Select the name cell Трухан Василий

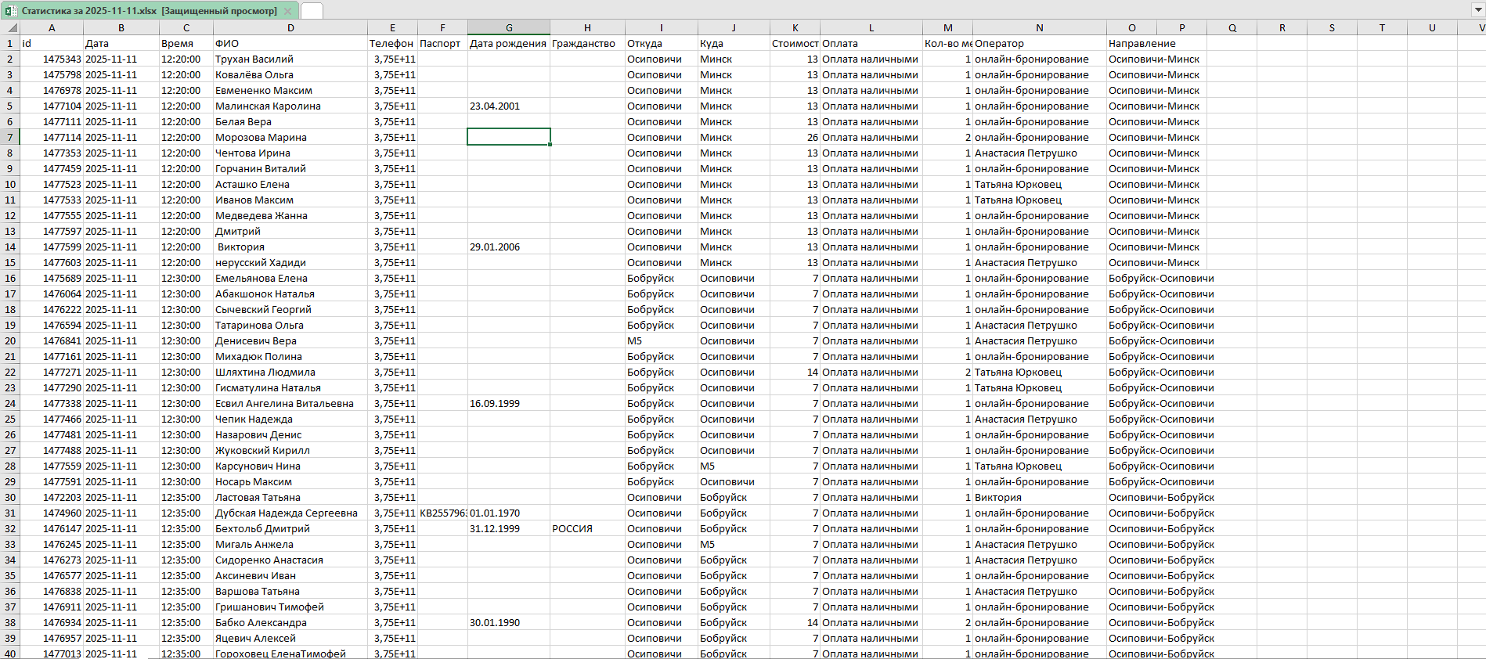290,59
